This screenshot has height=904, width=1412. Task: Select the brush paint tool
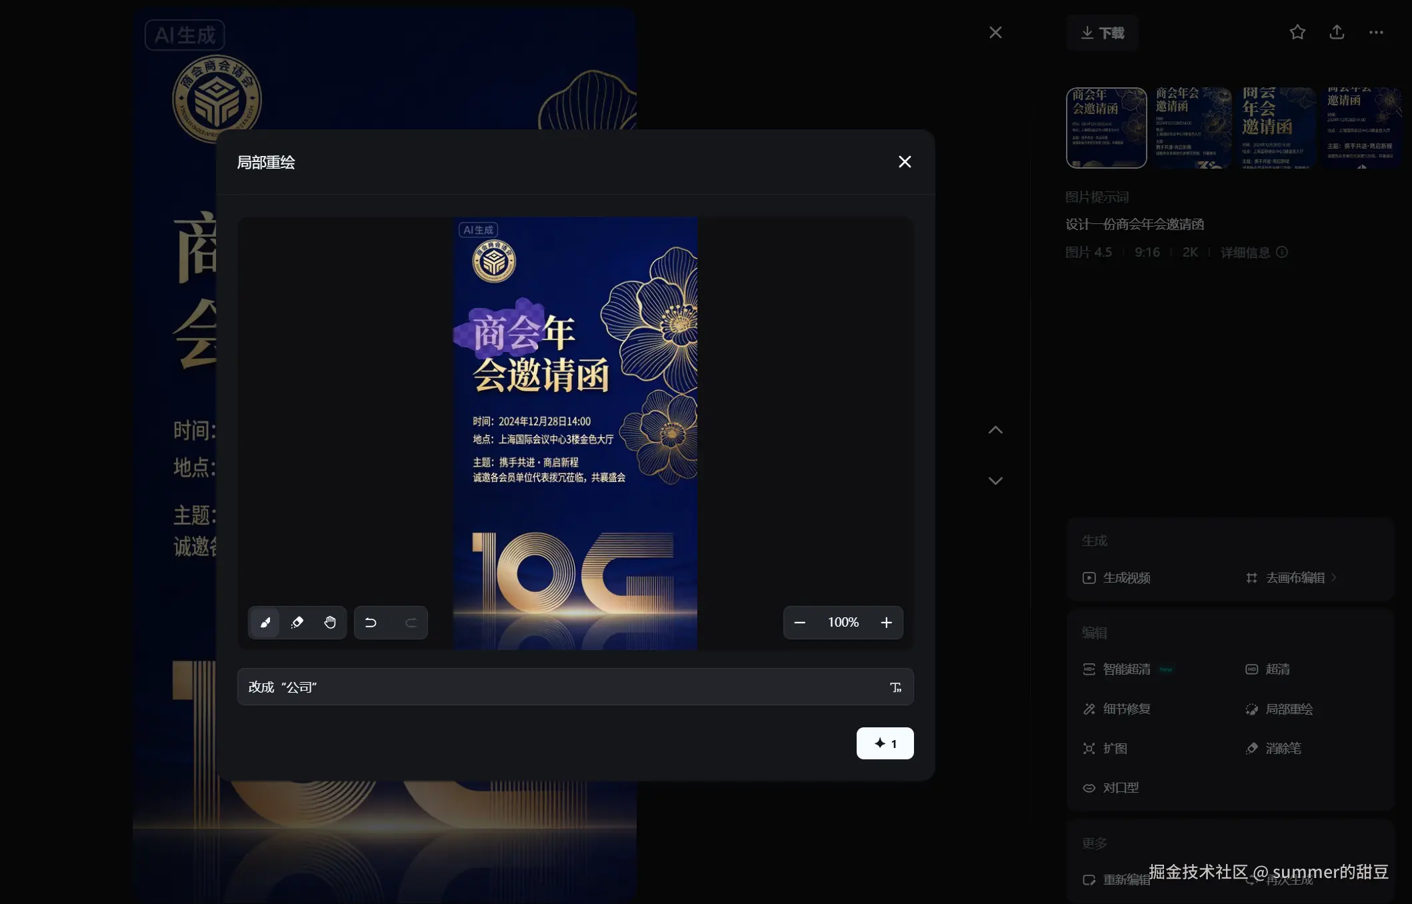[265, 623]
